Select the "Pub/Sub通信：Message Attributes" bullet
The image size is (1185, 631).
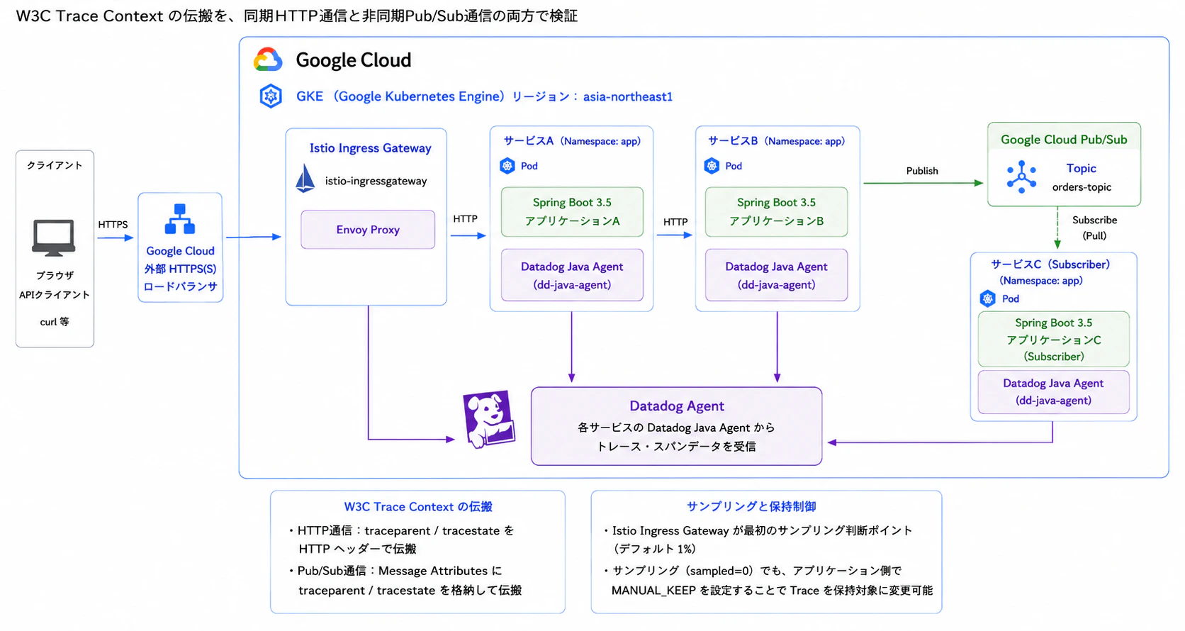tap(405, 581)
